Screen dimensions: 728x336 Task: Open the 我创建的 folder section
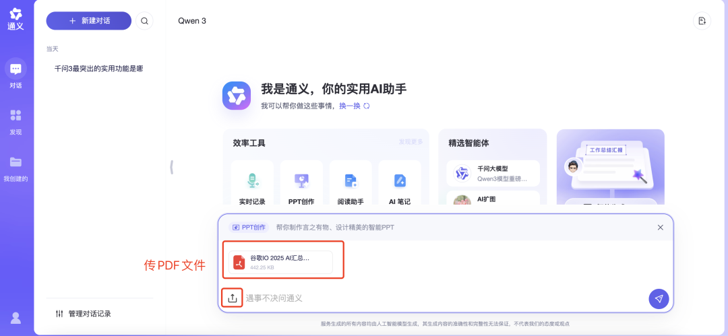tap(16, 168)
